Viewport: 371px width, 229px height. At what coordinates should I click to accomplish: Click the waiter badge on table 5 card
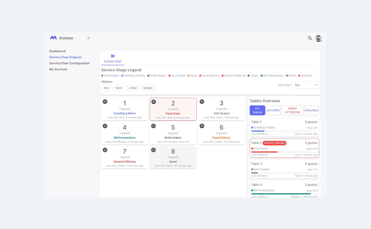[153, 126]
